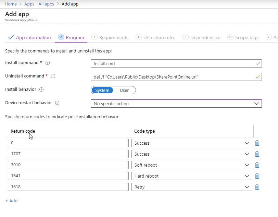The image size is (278, 217).
Task: Click the checkmark icon on App information step
Action: click(x=11, y=37)
